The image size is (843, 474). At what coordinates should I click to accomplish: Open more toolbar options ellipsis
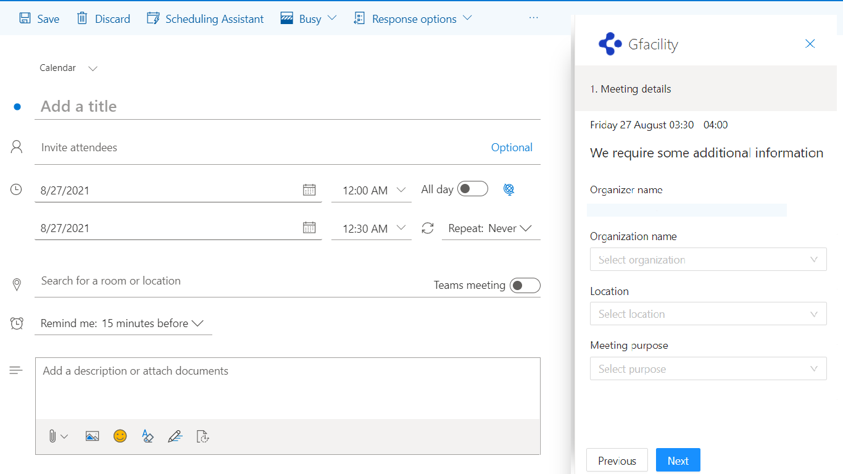tap(534, 18)
